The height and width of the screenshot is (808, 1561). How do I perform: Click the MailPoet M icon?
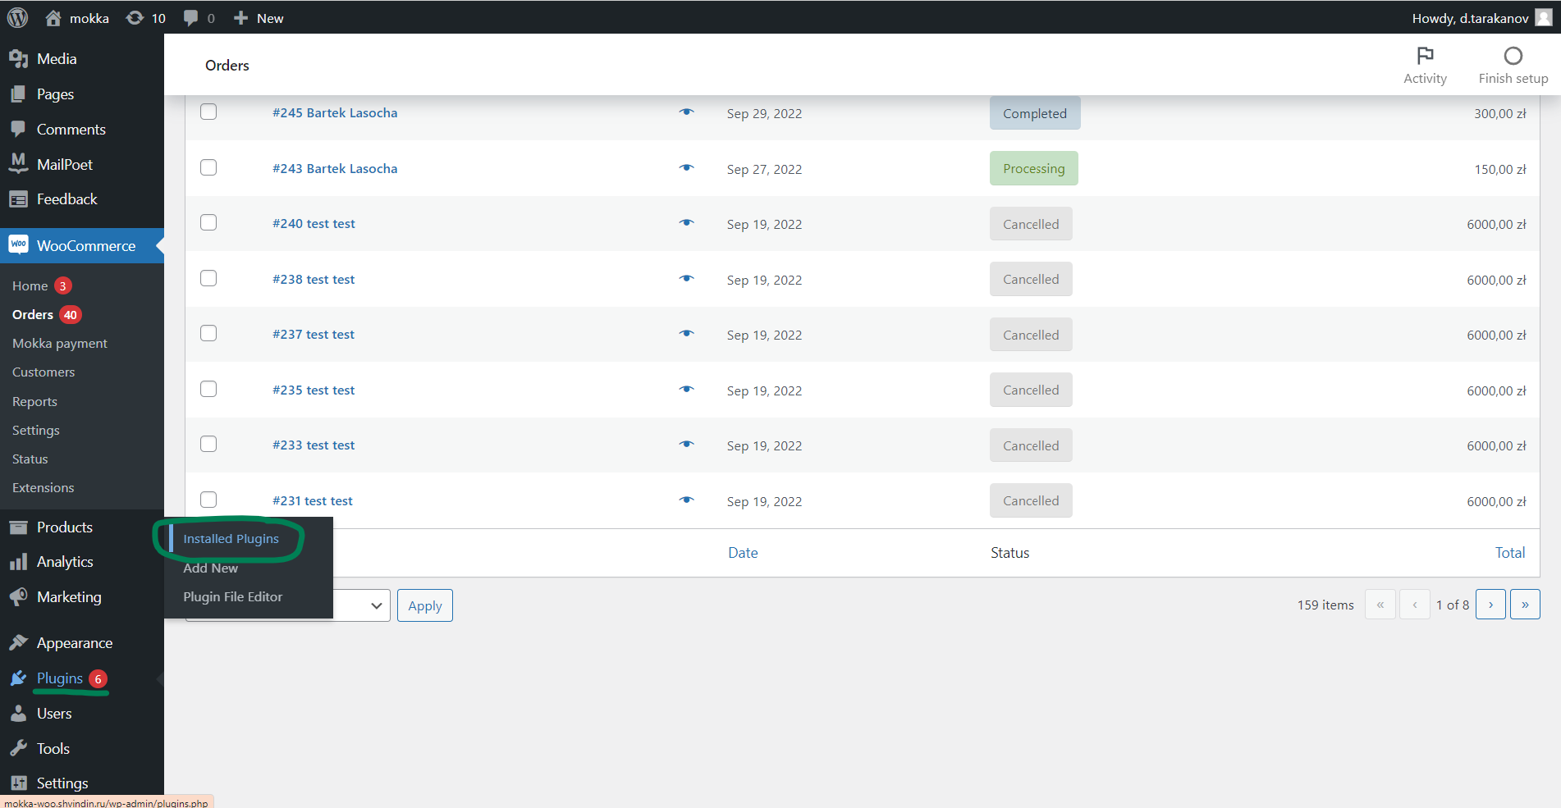tap(18, 163)
